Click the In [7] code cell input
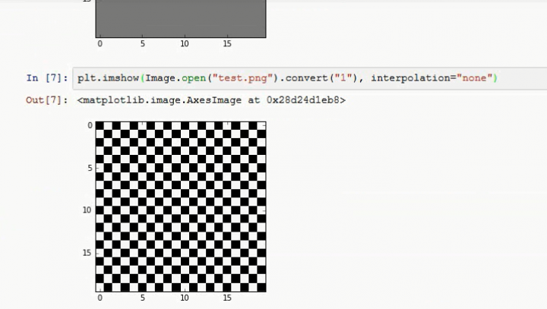 click(x=310, y=78)
